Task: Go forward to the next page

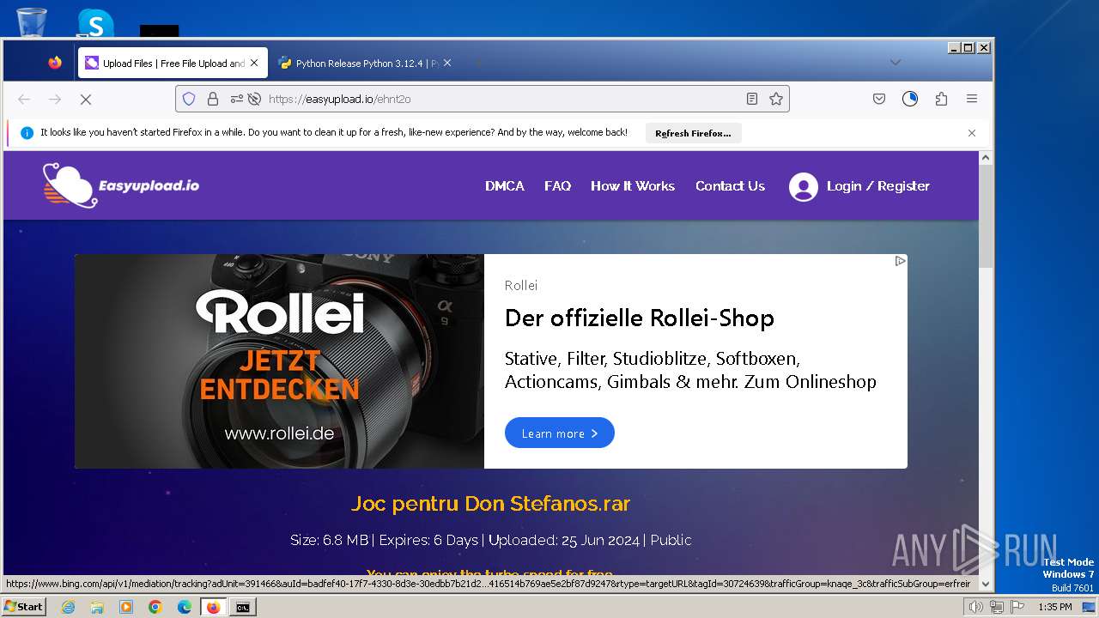Action: [x=55, y=99]
